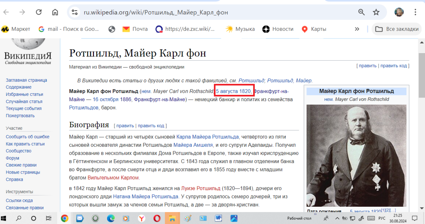
Task: Click the address bar URL field
Action: click(212, 12)
